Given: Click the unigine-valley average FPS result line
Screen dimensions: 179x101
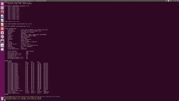Looking at the screenshot, I should pos(23,99).
